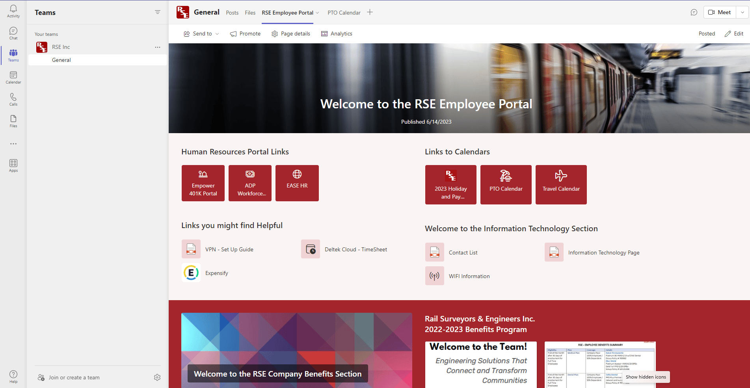This screenshot has height=388, width=750.
Task: Open the Empower 401K Portal tile
Action: 203,183
